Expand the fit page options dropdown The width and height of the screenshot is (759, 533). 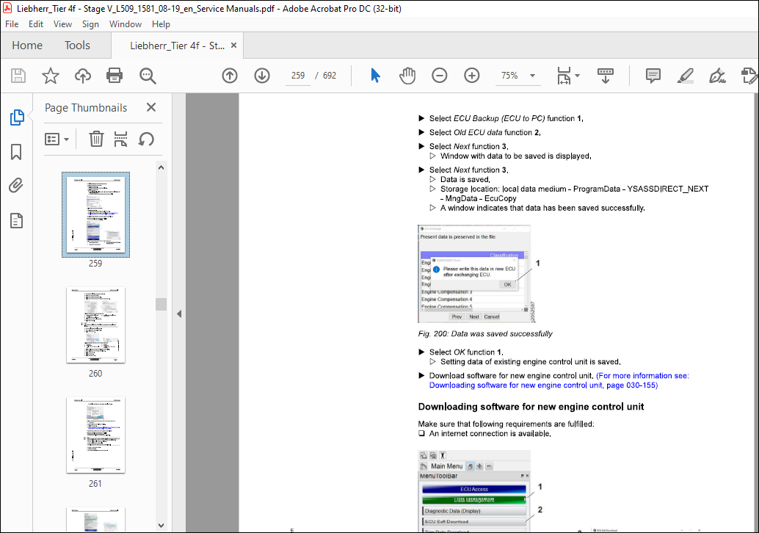578,76
